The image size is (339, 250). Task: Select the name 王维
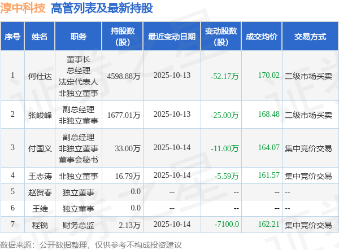pos(40,209)
